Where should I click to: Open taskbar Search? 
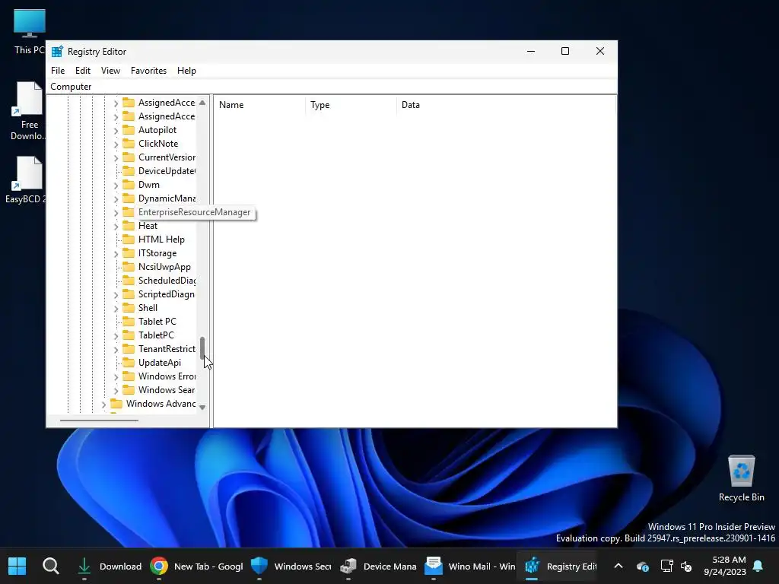[x=51, y=566]
